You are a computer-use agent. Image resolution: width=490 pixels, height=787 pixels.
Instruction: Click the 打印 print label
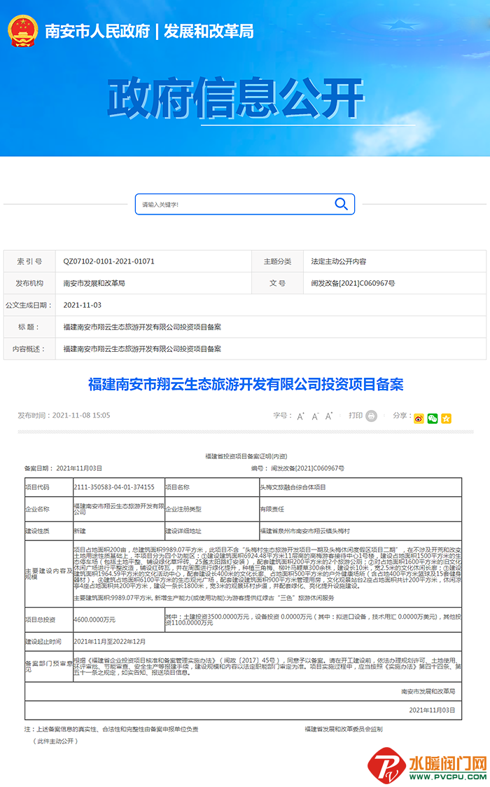pos(356,416)
